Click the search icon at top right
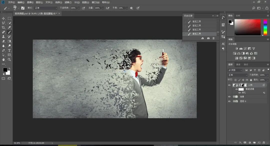This screenshot has height=146, width=270. (254, 8)
